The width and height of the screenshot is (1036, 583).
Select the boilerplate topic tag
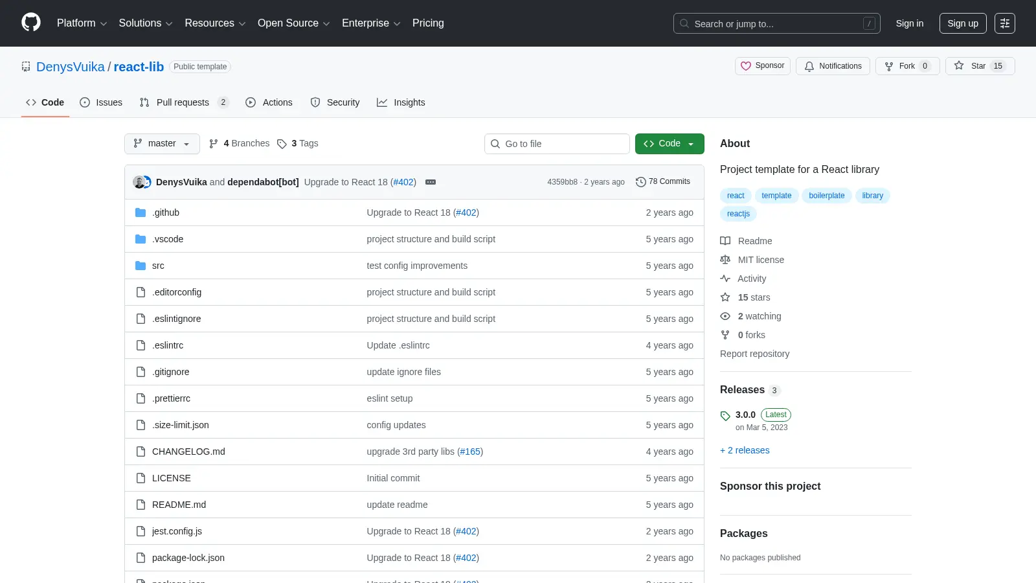click(826, 196)
